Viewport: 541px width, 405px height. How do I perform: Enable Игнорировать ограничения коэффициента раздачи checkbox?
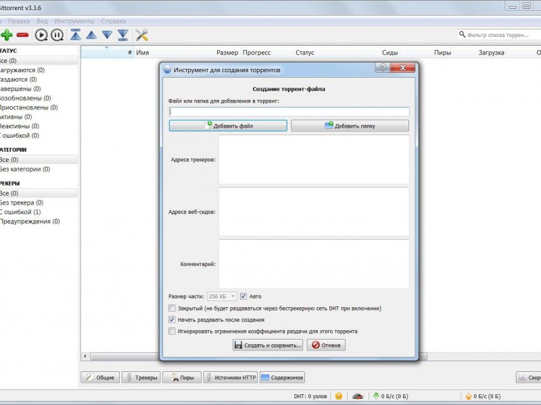[172, 331]
